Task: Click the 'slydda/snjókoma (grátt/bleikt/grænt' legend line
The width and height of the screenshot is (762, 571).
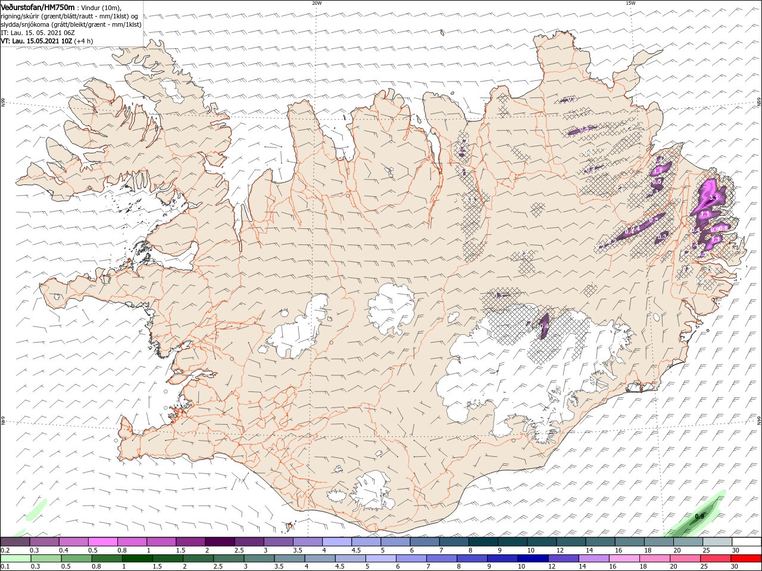Action: pyautogui.click(x=71, y=24)
